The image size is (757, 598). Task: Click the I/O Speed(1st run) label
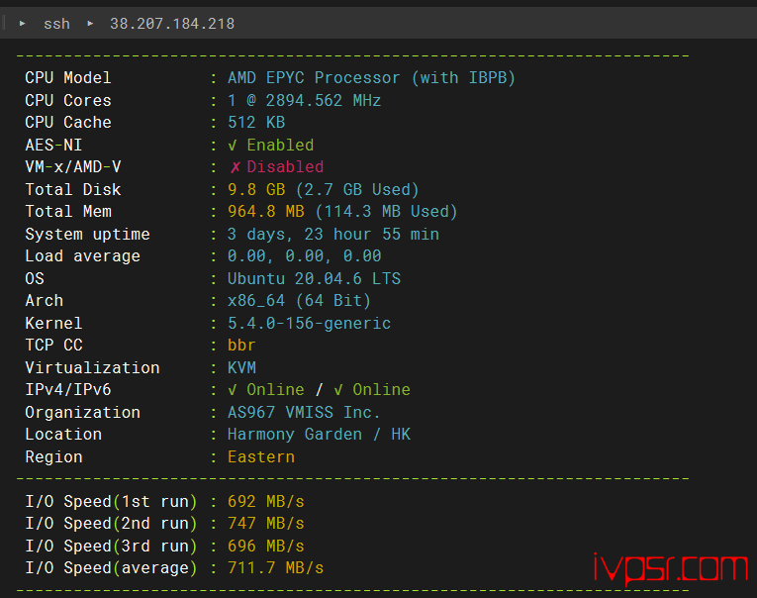[111, 501]
